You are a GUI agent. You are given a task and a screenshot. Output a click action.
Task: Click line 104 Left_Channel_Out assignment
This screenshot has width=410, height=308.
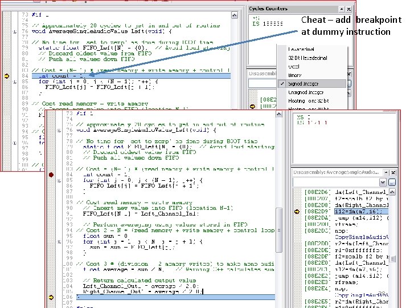[141, 286]
